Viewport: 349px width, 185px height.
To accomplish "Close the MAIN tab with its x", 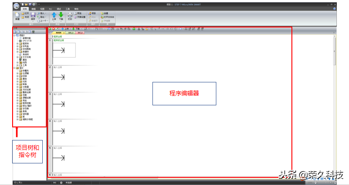I will pos(64,33).
